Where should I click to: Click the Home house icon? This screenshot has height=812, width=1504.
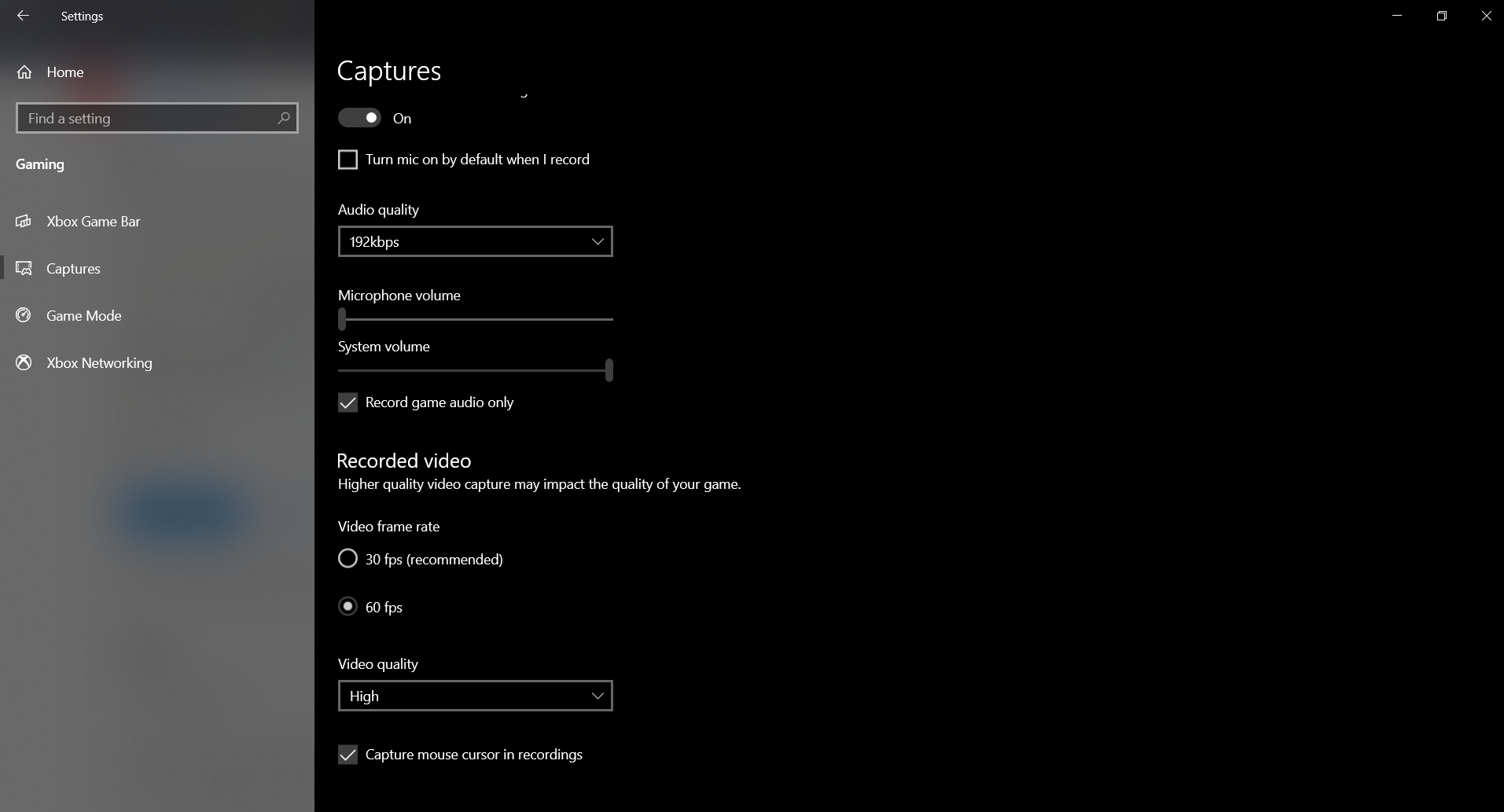[x=24, y=72]
